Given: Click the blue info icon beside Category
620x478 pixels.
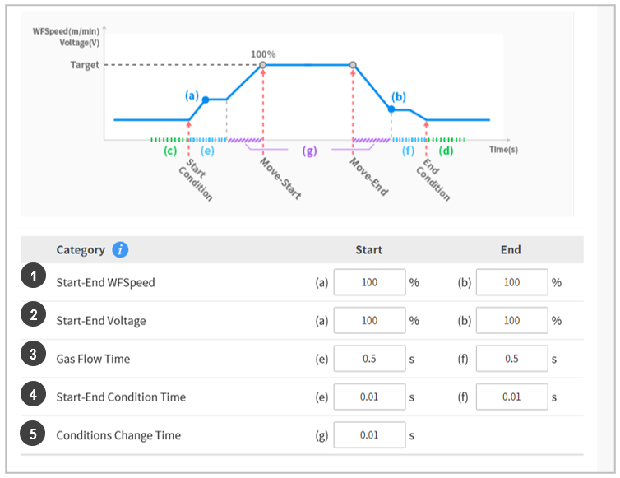Looking at the screenshot, I should pyautogui.click(x=120, y=250).
